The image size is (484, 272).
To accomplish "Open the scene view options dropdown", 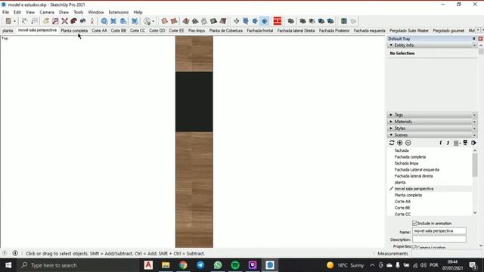I will [457, 143].
